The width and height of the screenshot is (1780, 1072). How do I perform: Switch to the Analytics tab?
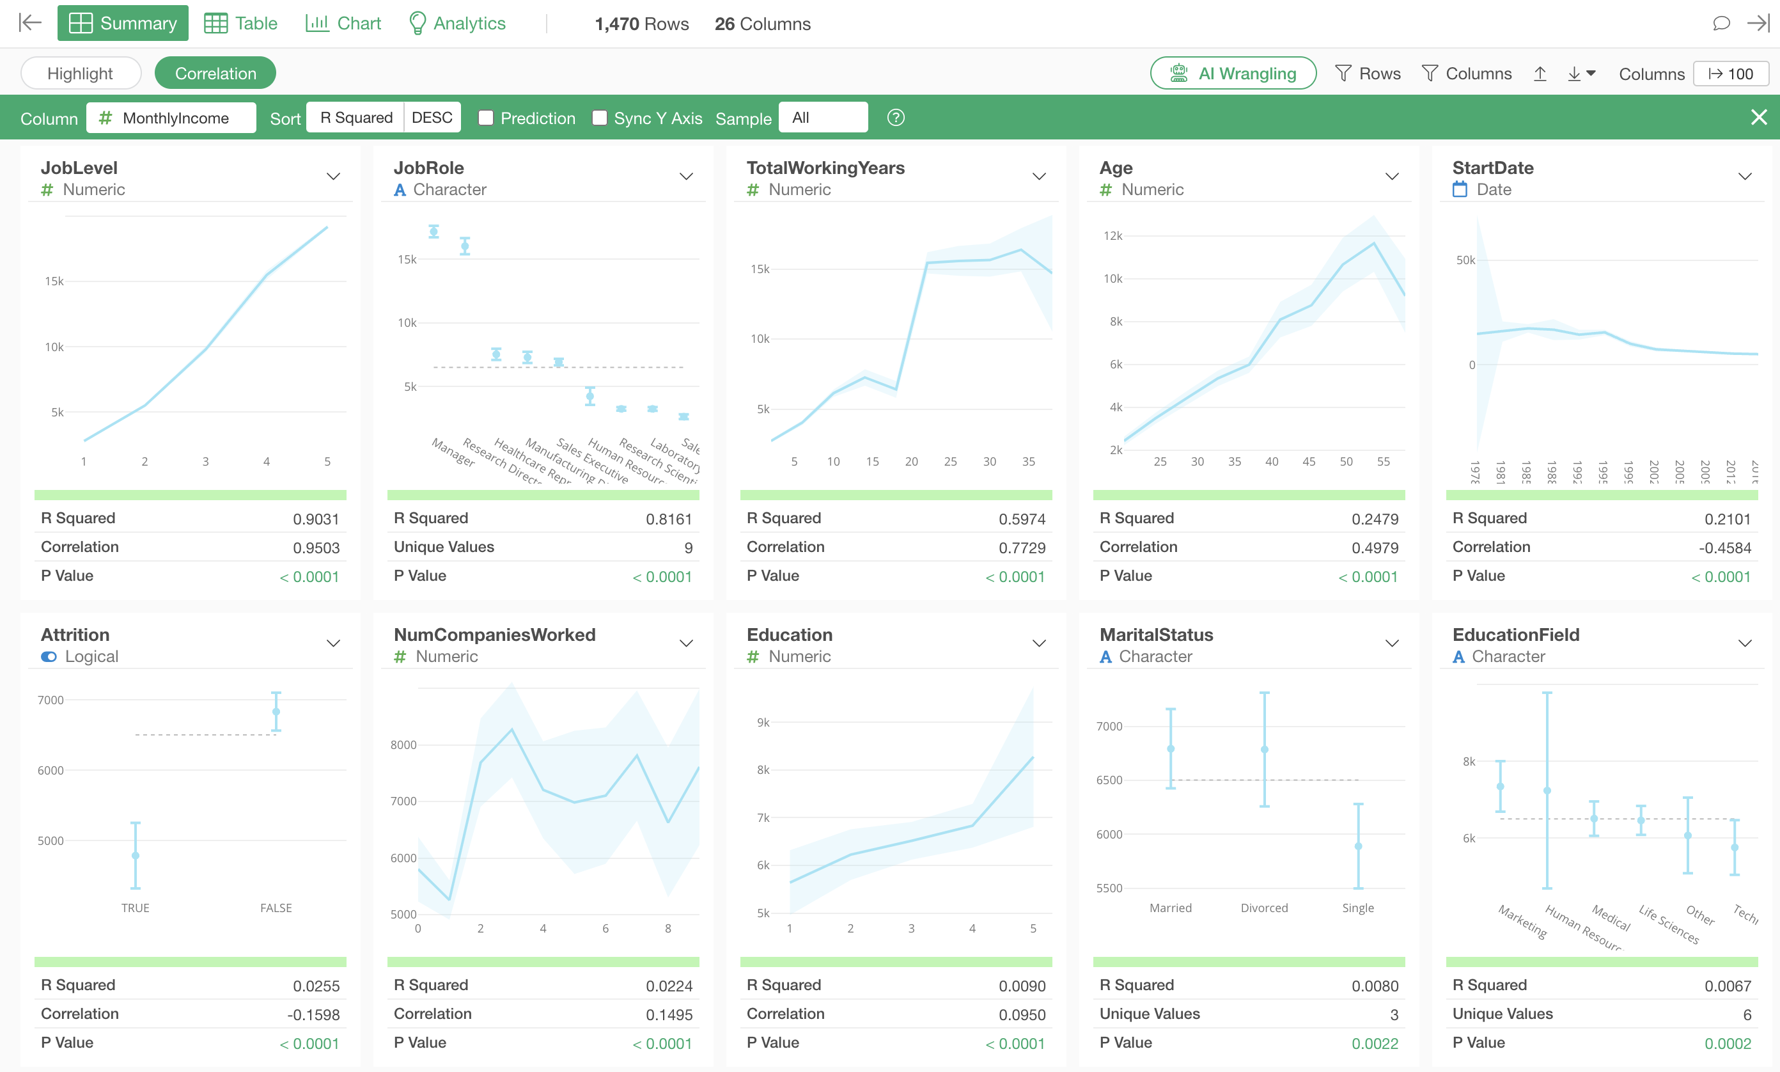tap(457, 23)
